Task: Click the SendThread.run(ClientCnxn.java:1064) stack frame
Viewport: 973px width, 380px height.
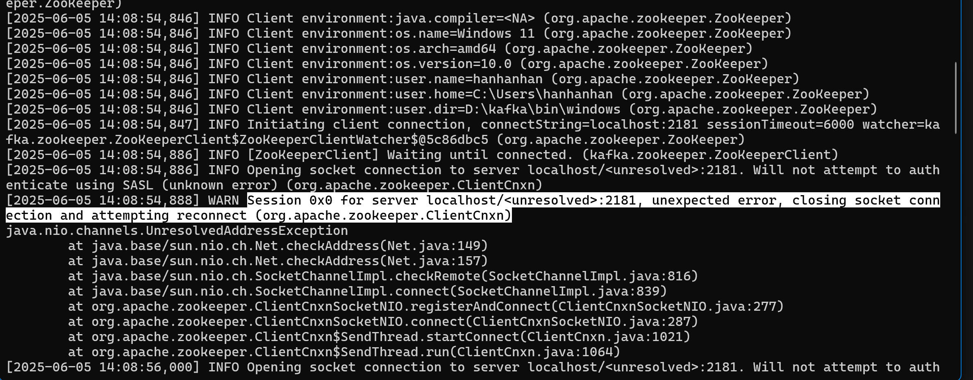Action: click(344, 352)
